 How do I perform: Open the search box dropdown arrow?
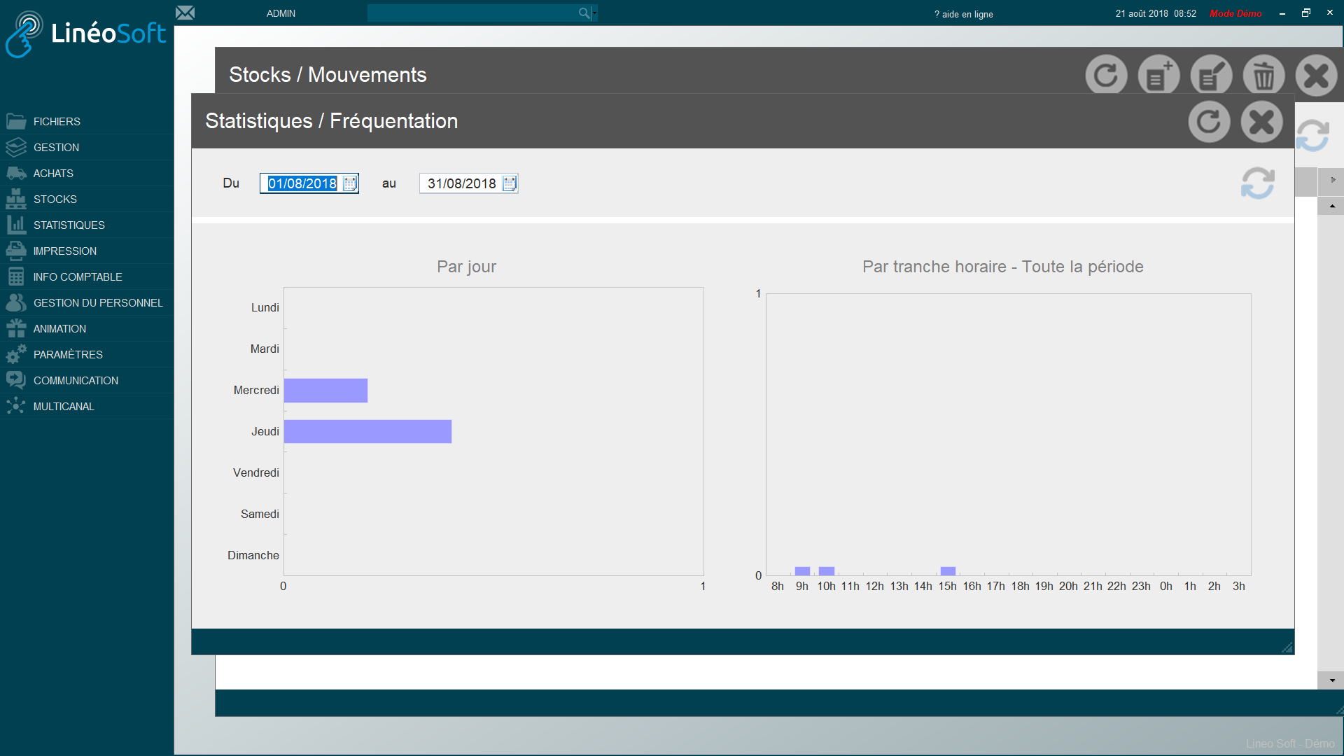595,13
